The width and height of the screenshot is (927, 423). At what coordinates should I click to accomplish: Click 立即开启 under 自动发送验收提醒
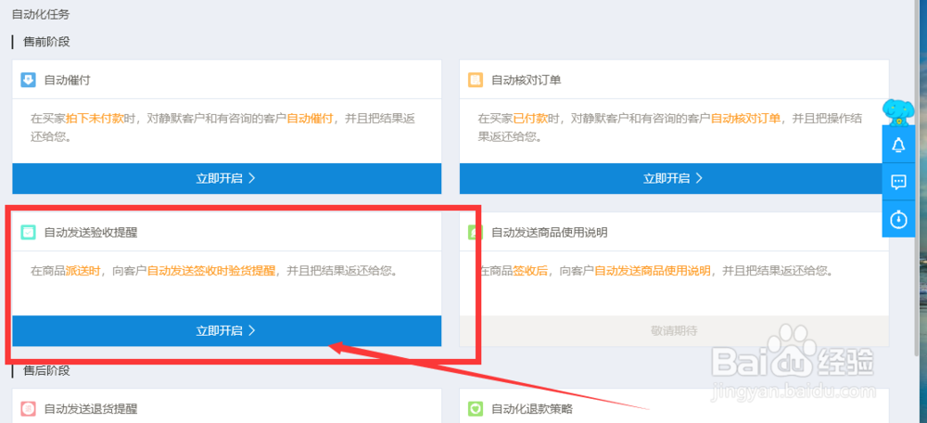pyautogui.click(x=227, y=331)
